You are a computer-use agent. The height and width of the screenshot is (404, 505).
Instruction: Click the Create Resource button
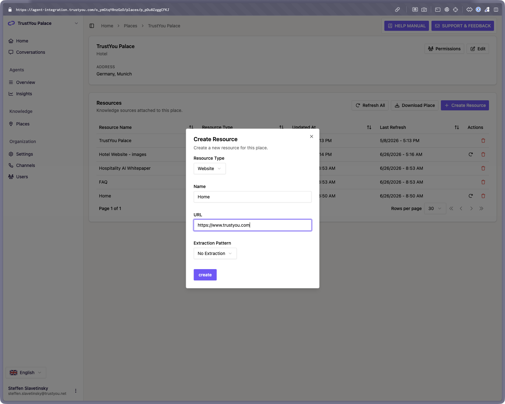point(465,105)
